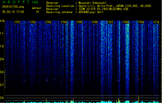Click the 1707 time marker
The height and width of the screenshot is (103, 162).
click(x=110, y=22)
